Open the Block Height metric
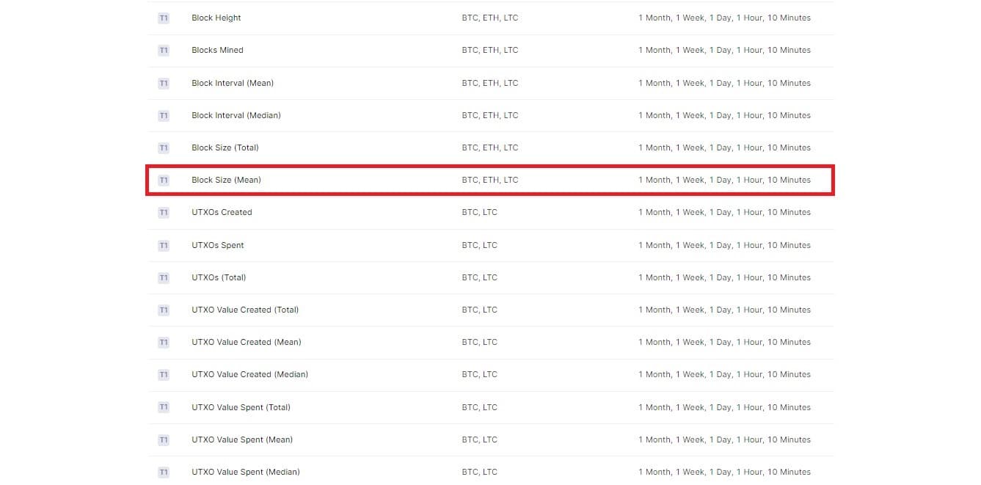This screenshot has width=981, height=485. tap(216, 18)
